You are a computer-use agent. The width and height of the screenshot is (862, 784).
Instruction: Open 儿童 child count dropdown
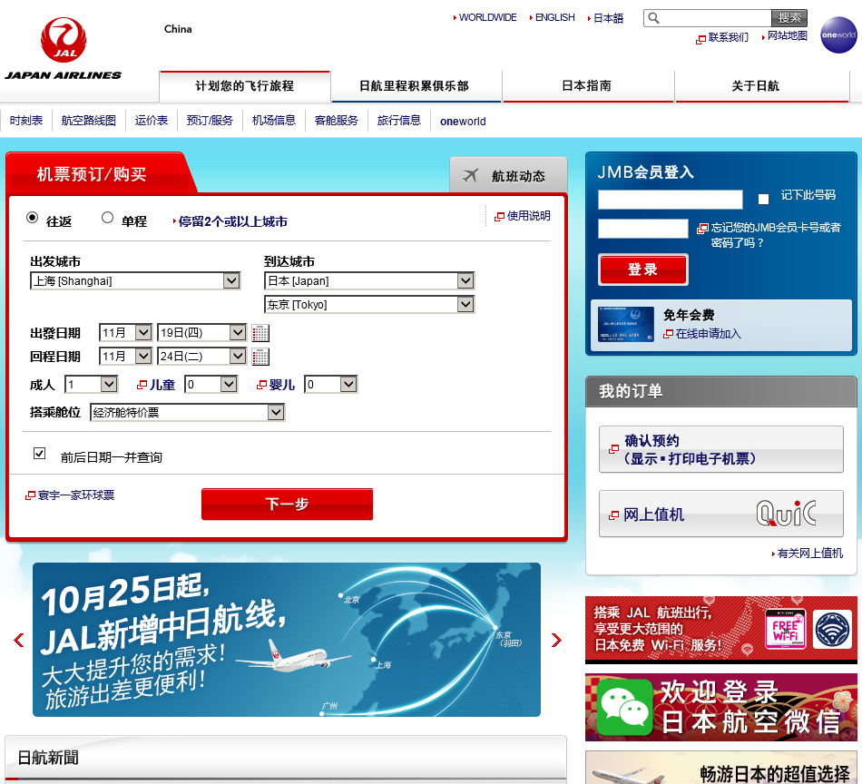click(211, 384)
